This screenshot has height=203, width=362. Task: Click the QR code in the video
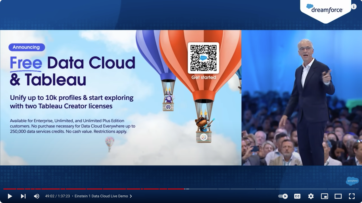pyautogui.click(x=203, y=58)
